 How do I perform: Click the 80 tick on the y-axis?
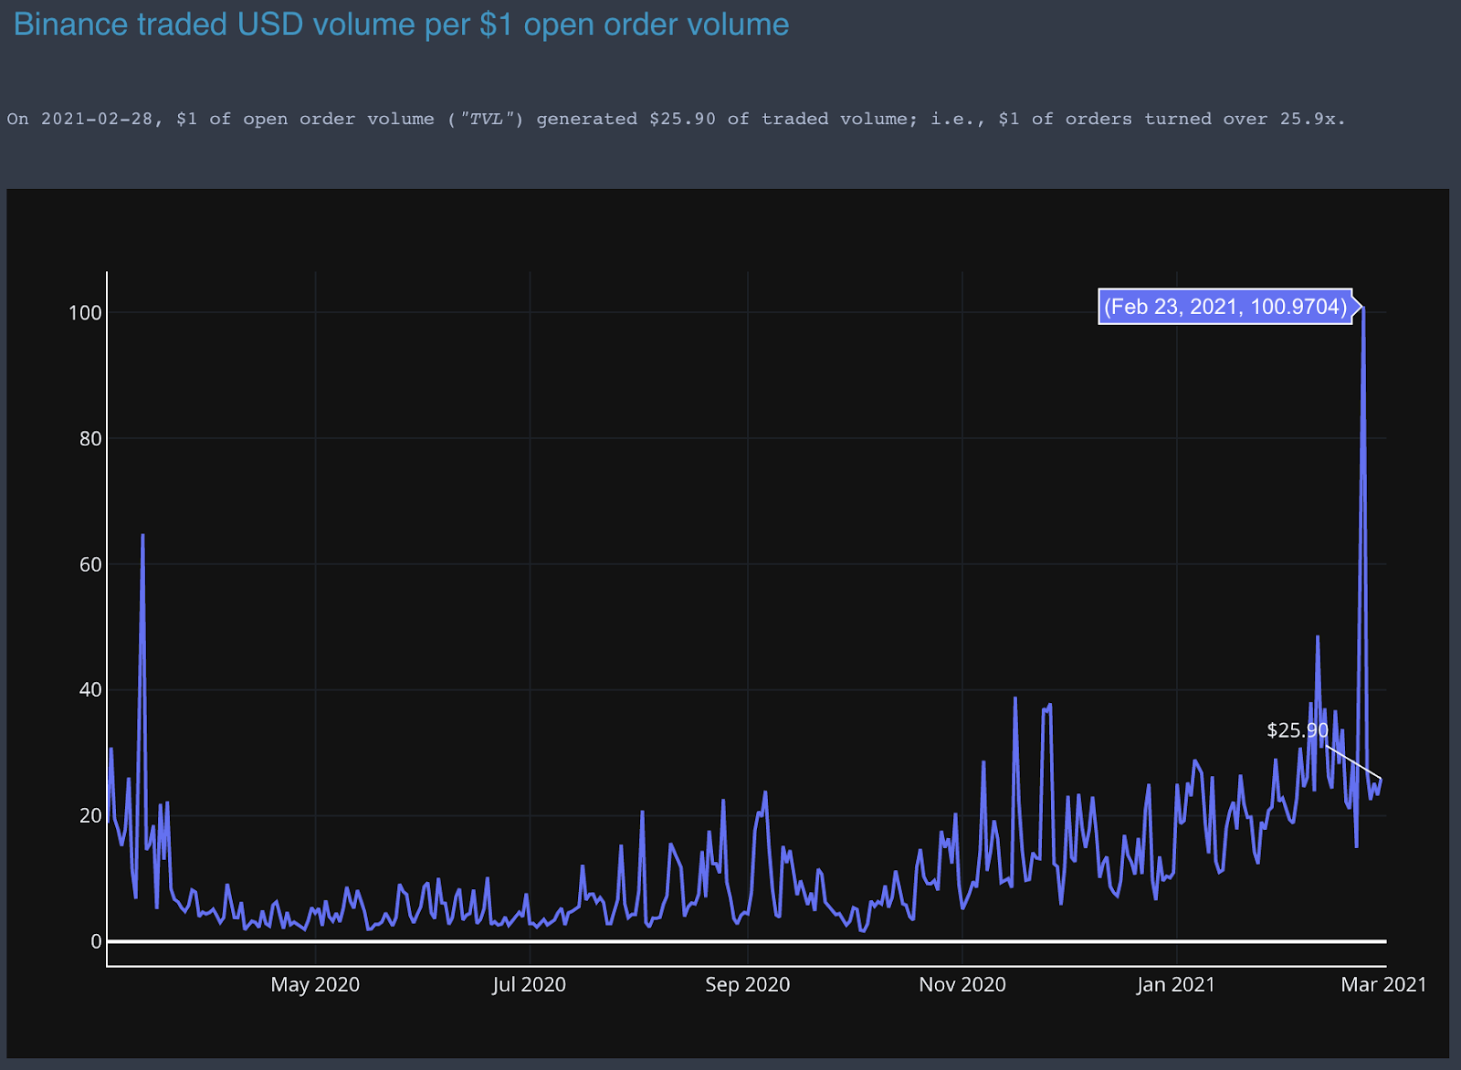point(90,439)
